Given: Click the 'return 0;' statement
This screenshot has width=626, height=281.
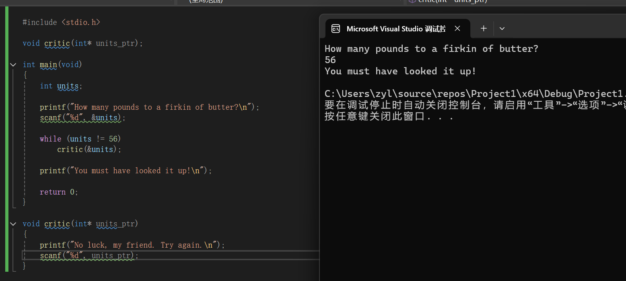Looking at the screenshot, I should (x=59, y=192).
